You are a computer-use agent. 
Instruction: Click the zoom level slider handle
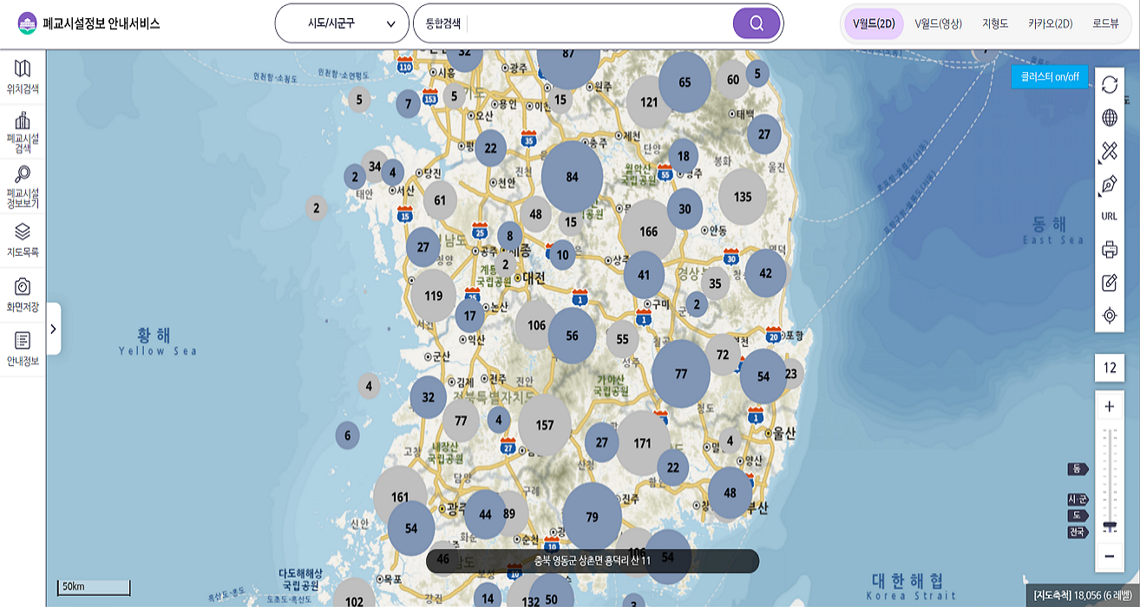click(1110, 525)
